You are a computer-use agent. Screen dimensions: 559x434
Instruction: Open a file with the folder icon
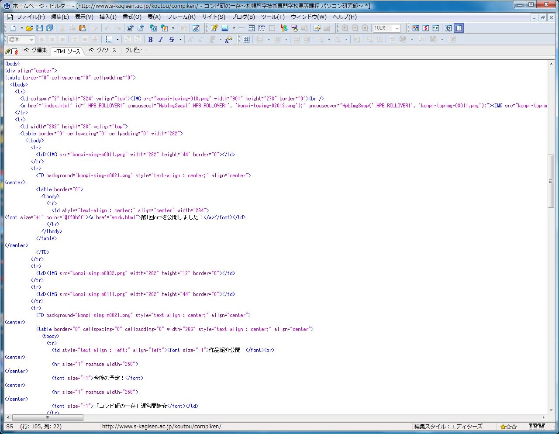pyautogui.click(x=30, y=28)
